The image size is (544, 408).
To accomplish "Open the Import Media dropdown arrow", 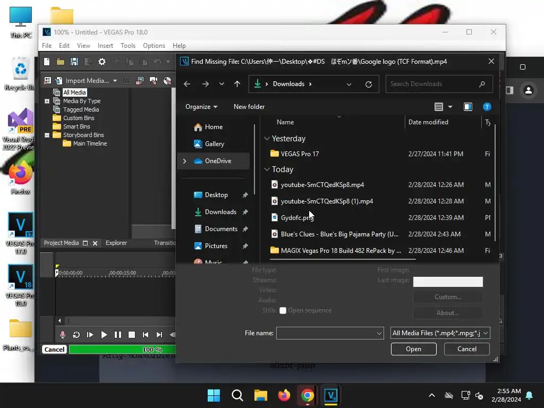I will pyautogui.click(x=115, y=81).
